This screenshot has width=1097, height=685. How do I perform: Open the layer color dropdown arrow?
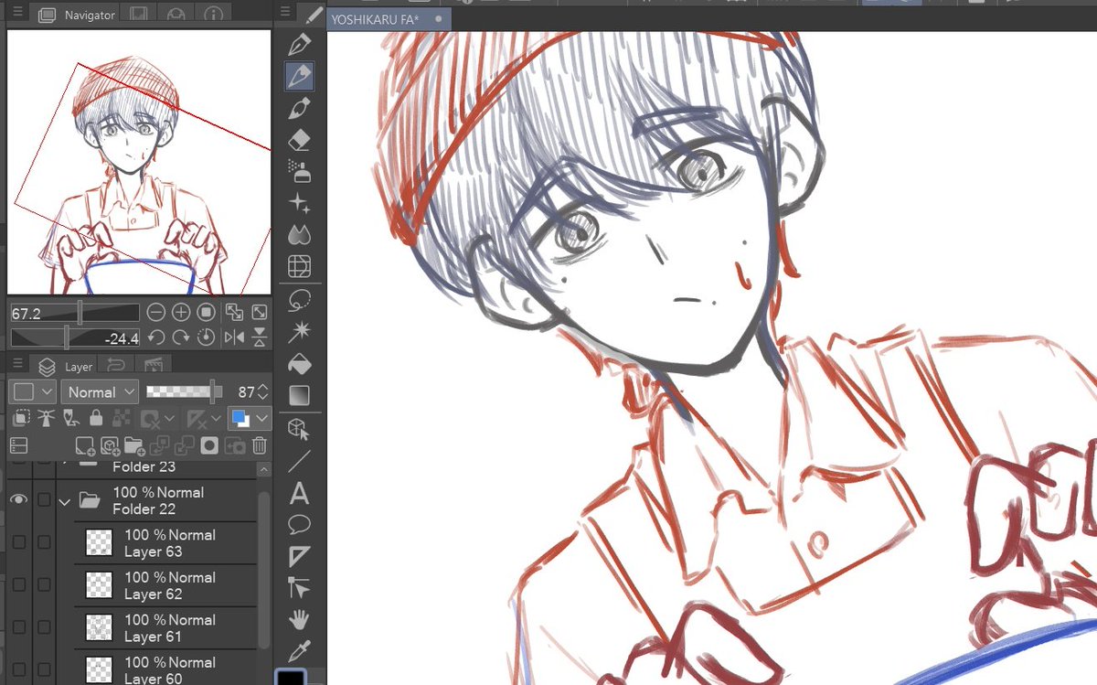pyautogui.click(x=262, y=419)
